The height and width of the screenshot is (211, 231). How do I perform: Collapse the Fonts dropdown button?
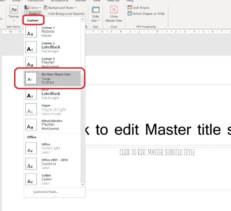coord(32,13)
